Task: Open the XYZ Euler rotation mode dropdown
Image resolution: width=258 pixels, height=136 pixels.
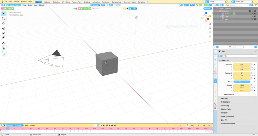Action: [x=242, y=82]
